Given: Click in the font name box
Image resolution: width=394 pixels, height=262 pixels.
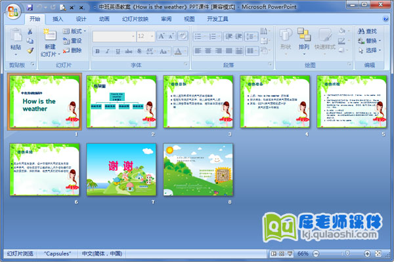Looking at the screenshot, I should 112,37.
